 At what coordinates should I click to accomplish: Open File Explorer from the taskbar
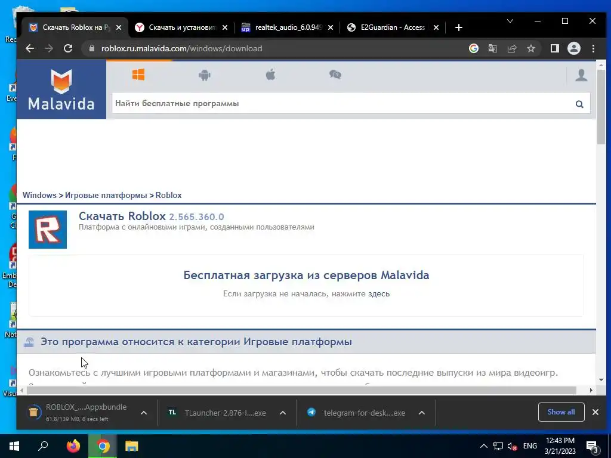(x=132, y=446)
